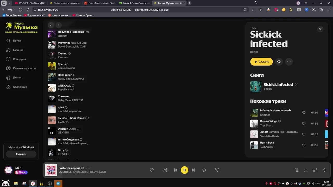Skip to the next track
This screenshot has height=187, width=333.
pyautogui.click(x=193, y=170)
